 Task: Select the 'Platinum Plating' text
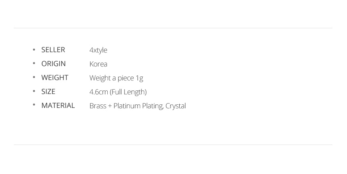tap(138, 106)
